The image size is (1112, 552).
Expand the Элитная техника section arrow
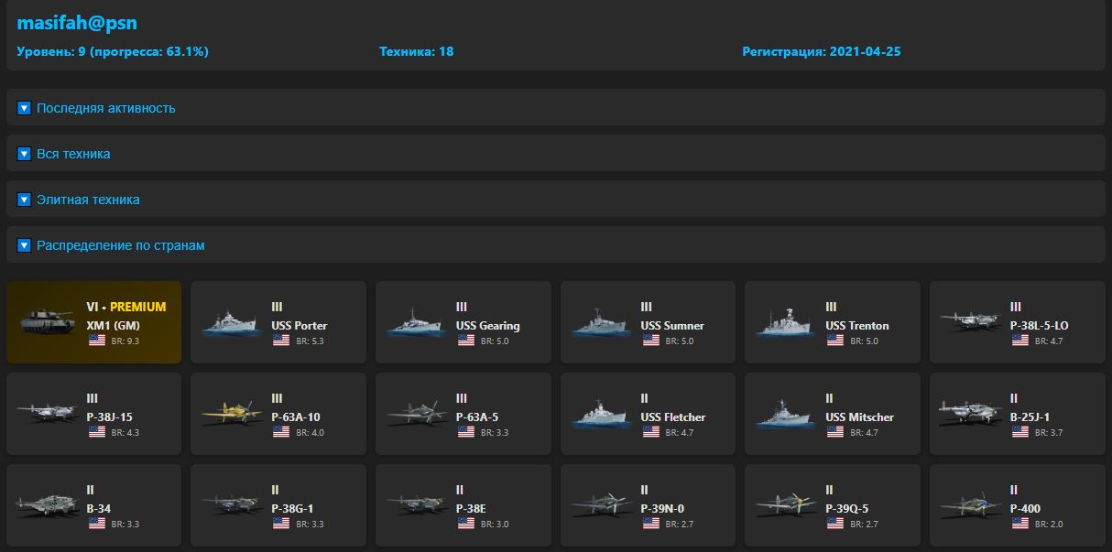click(x=25, y=200)
